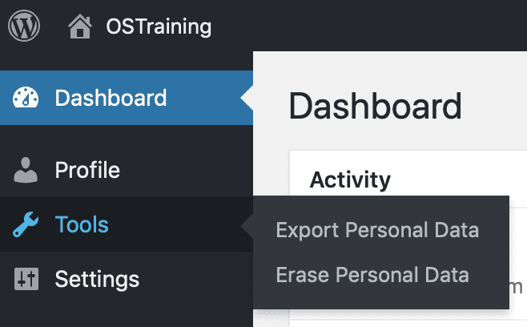Choose Erase Personal Data from the Tools submenu

tap(372, 276)
